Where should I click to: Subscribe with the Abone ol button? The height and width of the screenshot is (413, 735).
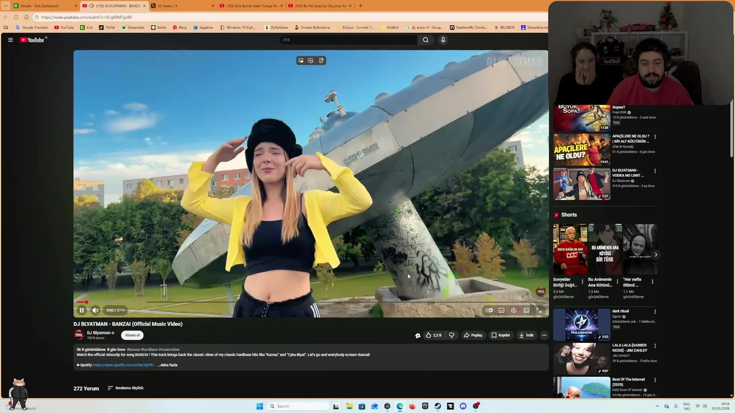(x=132, y=335)
